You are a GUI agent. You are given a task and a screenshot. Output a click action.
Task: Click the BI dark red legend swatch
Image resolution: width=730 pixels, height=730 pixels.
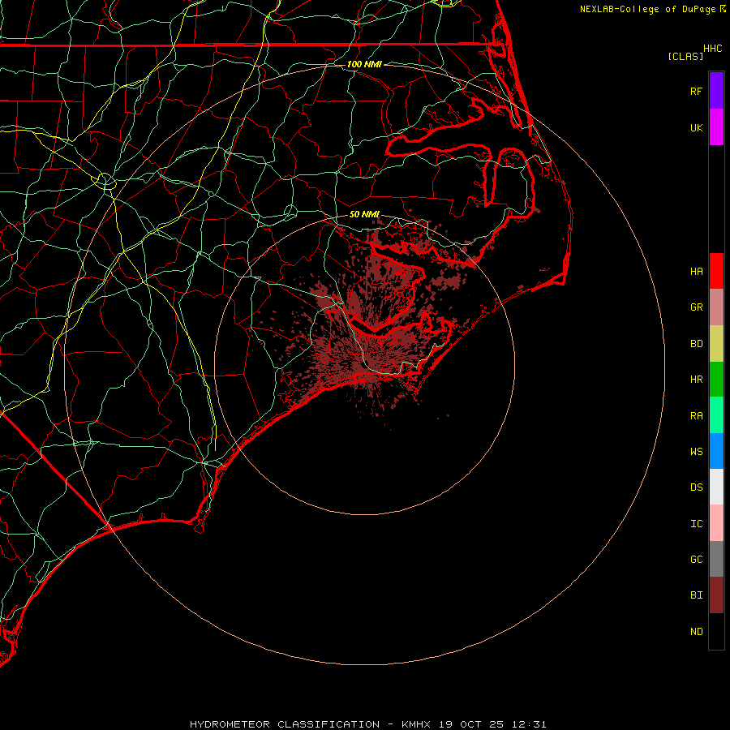point(716,595)
